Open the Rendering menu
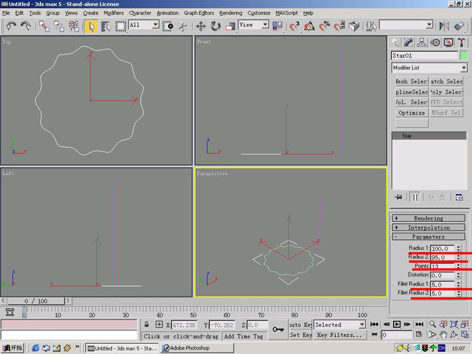Screen dimensions: 472x354 click(x=231, y=13)
